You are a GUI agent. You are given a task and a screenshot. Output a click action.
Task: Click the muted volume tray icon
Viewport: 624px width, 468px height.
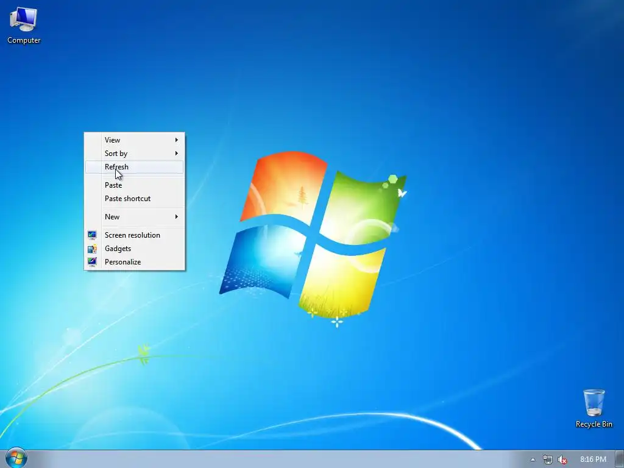click(x=562, y=459)
